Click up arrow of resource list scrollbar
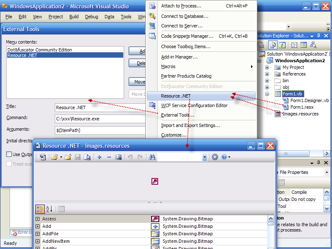This screenshot has width=332, height=249. pyautogui.click(x=271, y=219)
